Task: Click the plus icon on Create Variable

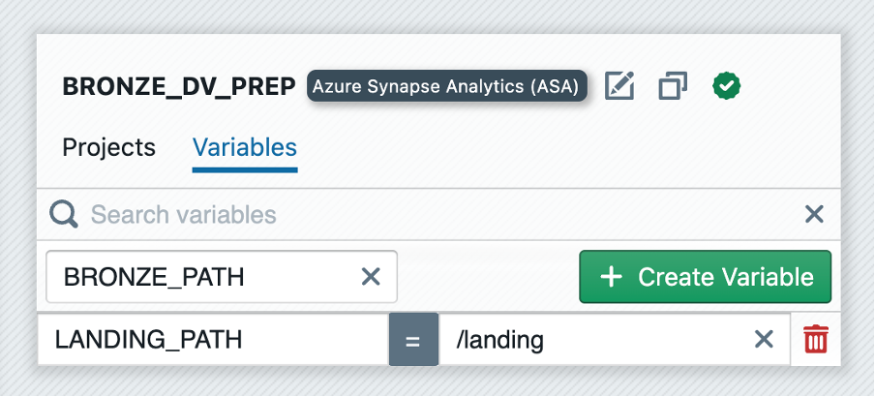Action: [x=611, y=277]
